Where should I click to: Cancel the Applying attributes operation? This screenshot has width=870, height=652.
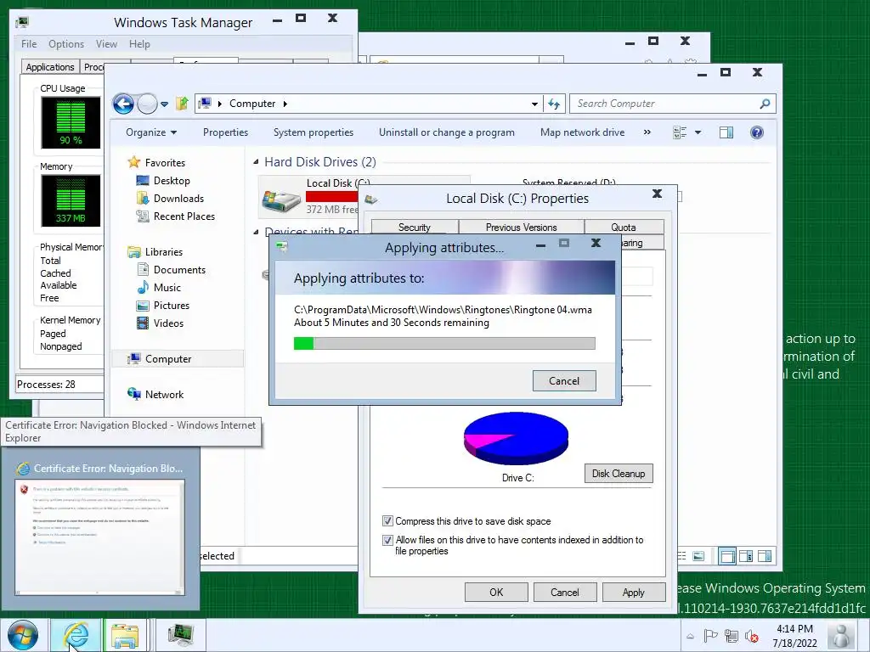click(x=564, y=381)
